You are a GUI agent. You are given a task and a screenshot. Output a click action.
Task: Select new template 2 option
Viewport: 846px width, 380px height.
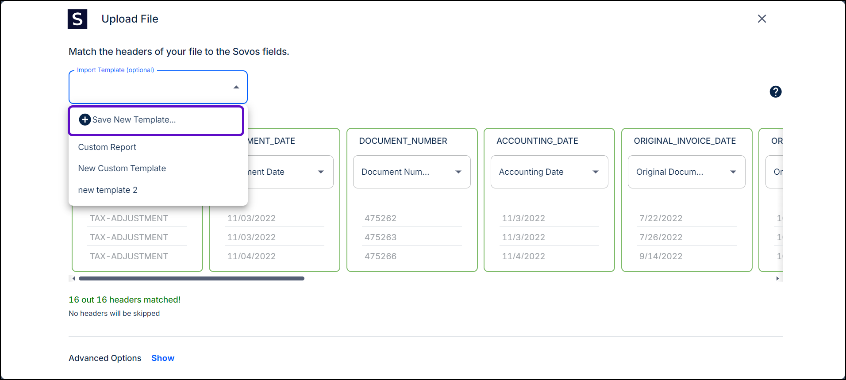pos(108,190)
